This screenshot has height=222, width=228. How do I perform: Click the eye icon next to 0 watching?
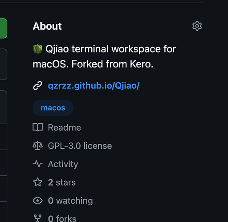[x=38, y=201]
